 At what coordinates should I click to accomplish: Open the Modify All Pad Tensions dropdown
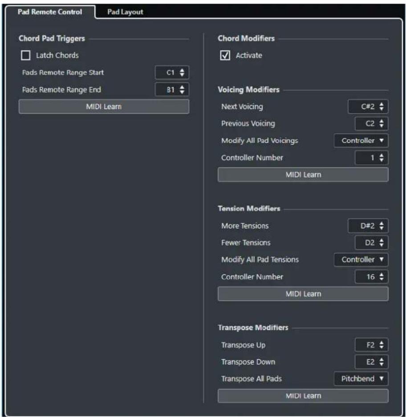(x=361, y=259)
